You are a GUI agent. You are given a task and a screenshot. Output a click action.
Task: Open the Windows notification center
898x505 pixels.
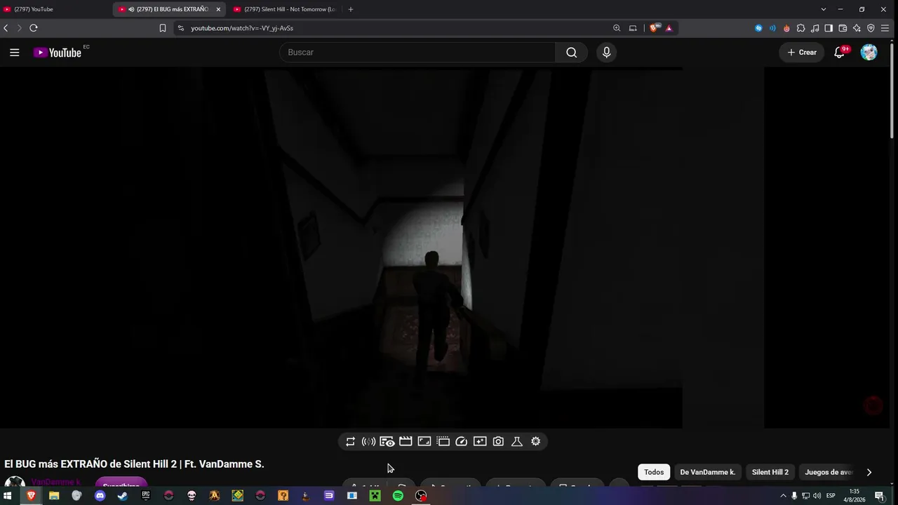click(x=879, y=496)
